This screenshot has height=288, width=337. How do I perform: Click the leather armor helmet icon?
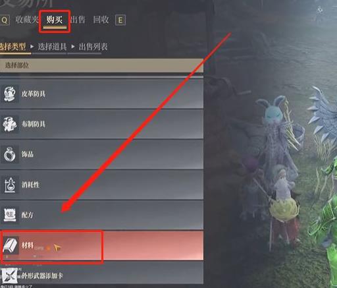[10, 94]
